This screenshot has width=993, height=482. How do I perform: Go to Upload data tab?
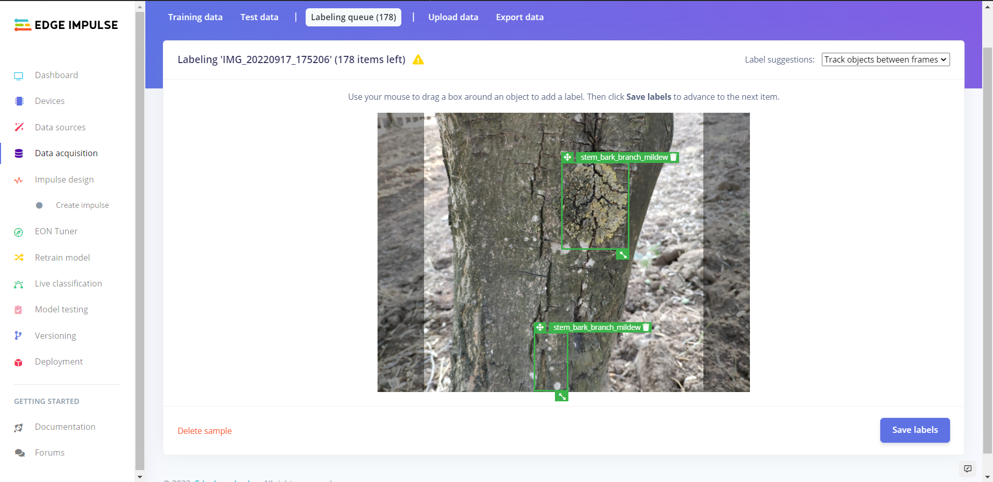(453, 17)
